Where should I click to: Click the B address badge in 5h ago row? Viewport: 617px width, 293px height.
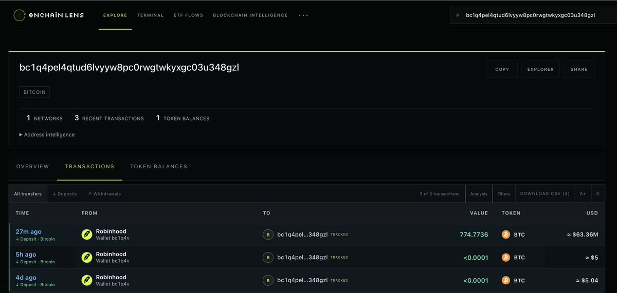(268, 257)
